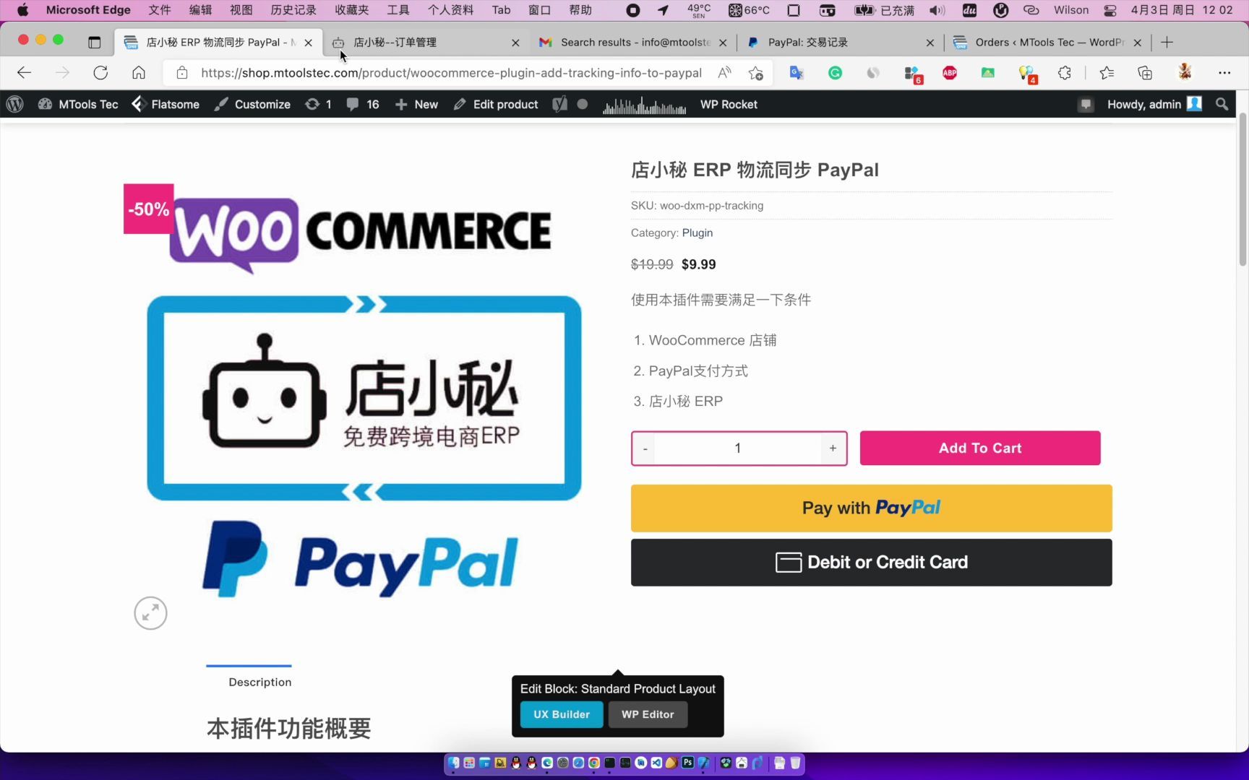This screenshot has height=780, width=1249.
Task: Click the Debit or Credit Card button
Action: (871, 562)
